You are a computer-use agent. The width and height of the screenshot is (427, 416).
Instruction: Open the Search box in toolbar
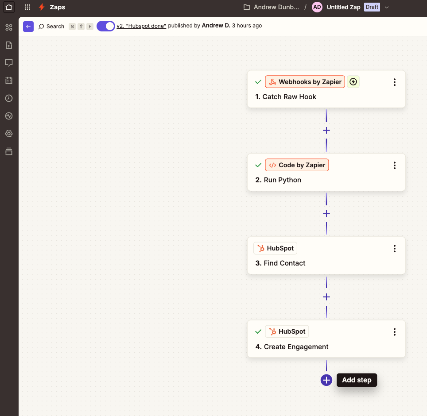pos(51,27)
